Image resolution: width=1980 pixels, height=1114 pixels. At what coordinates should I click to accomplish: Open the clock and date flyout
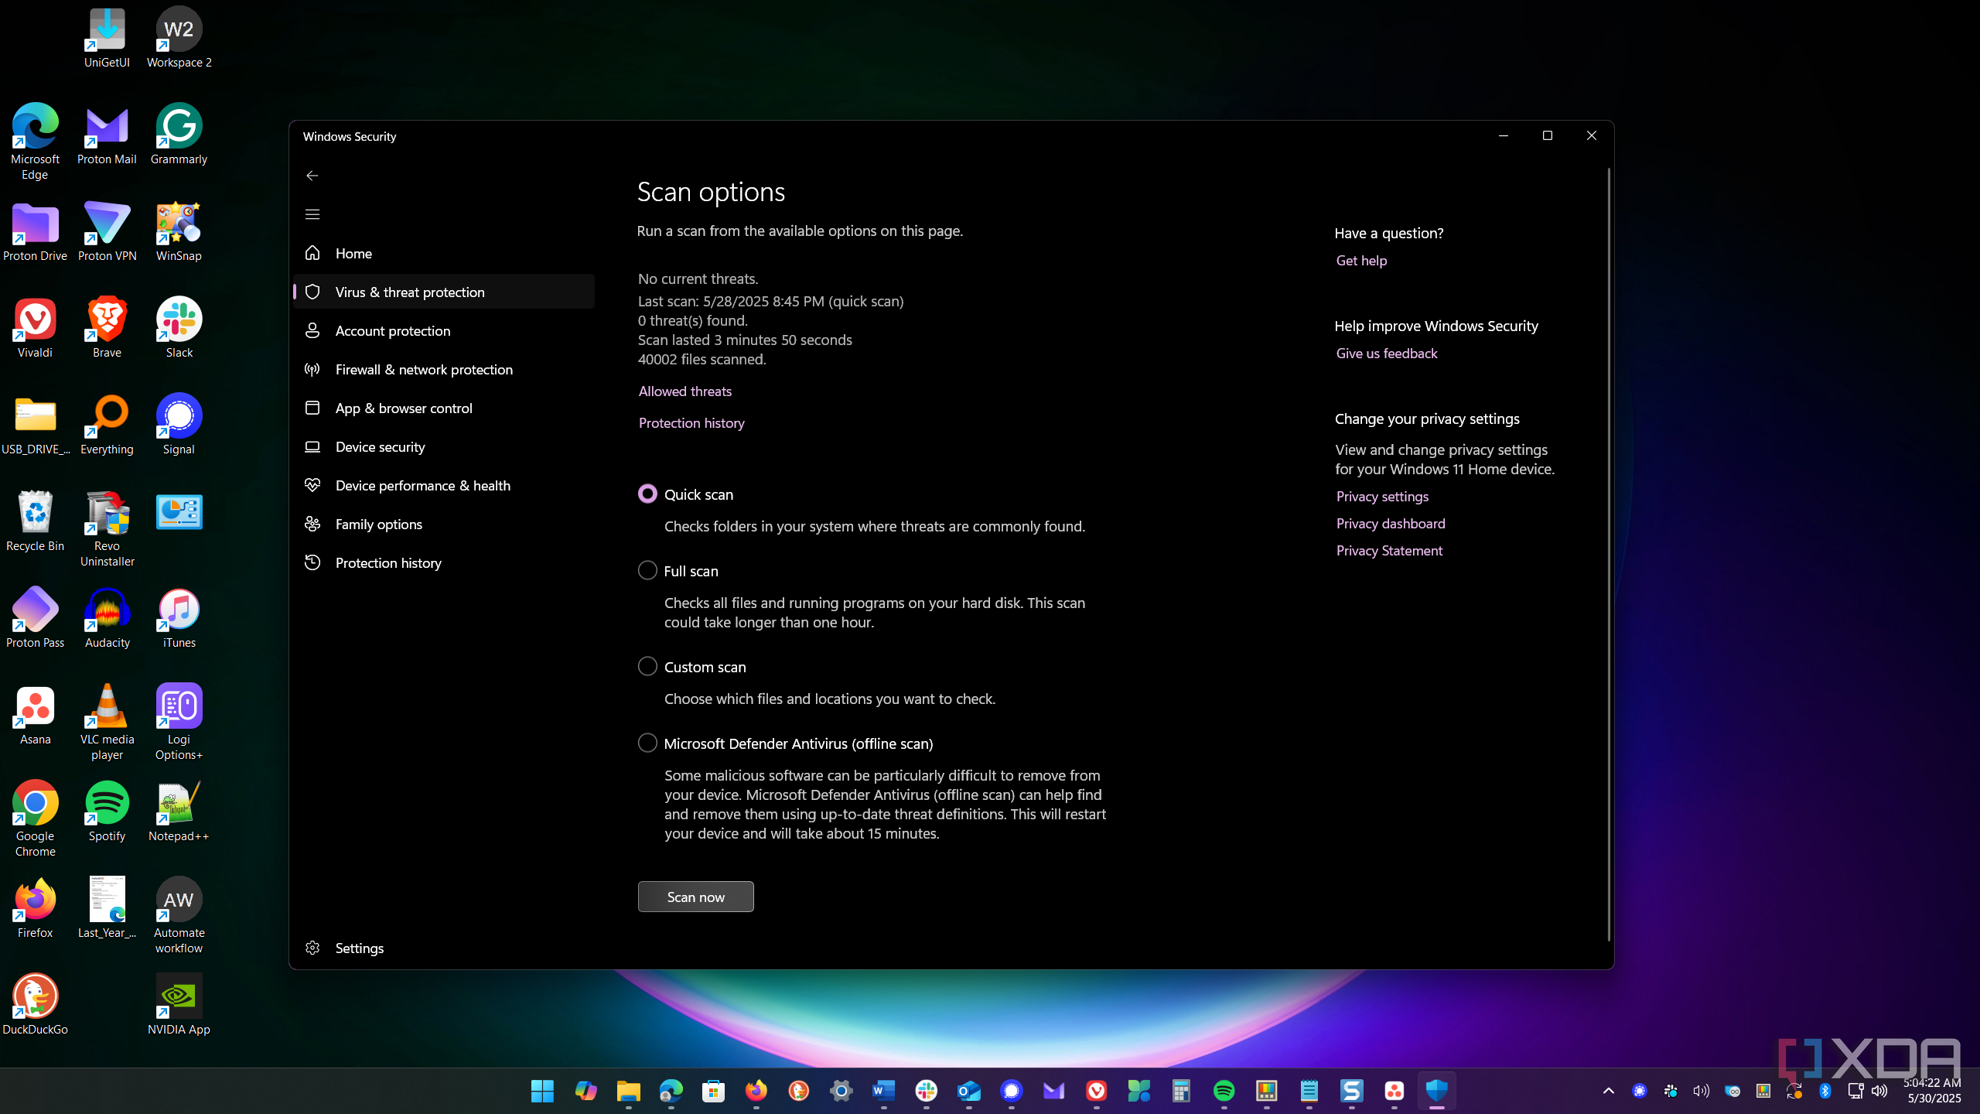(x=1932, y=1091)
